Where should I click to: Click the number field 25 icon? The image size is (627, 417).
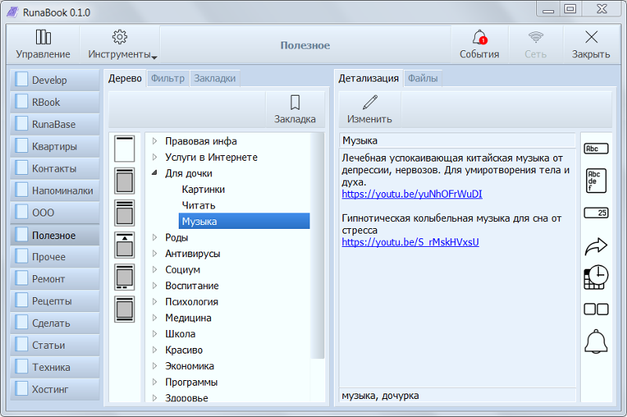[x=596, y=212]
